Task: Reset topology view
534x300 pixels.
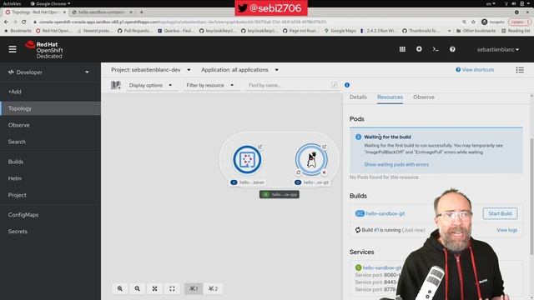Action: 172,288
